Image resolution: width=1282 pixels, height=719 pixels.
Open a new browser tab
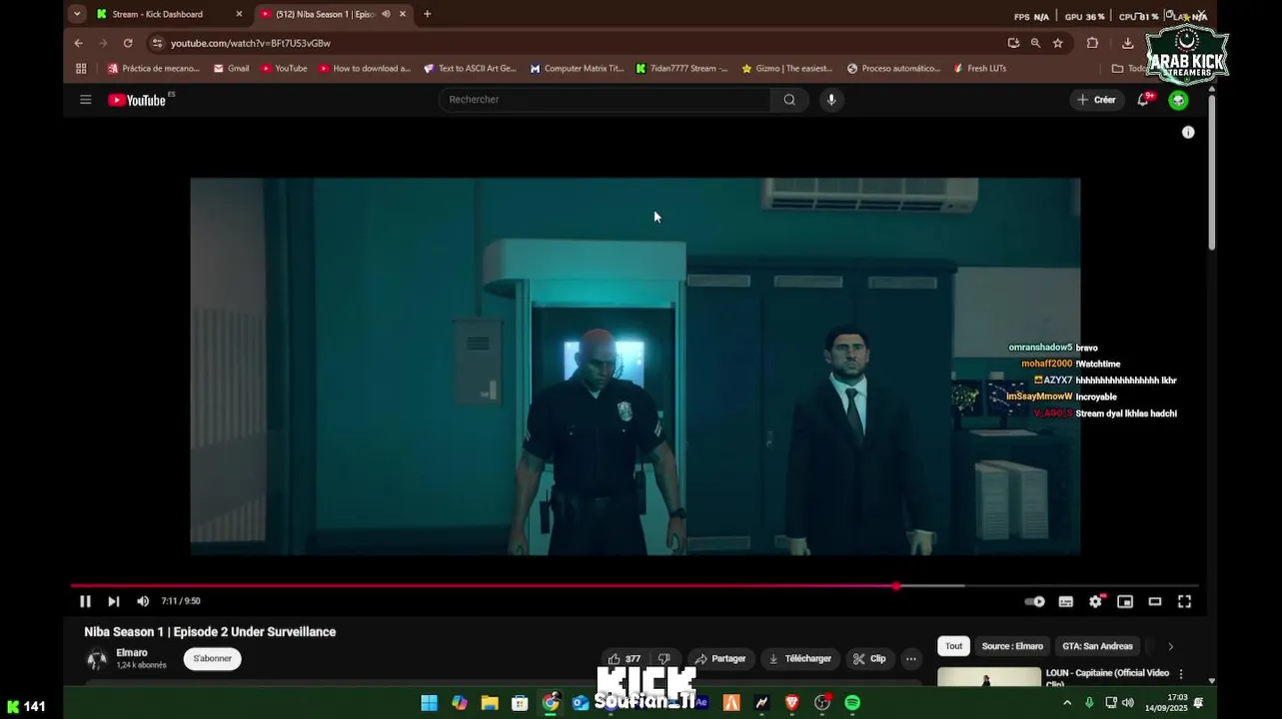pos(428,14)
